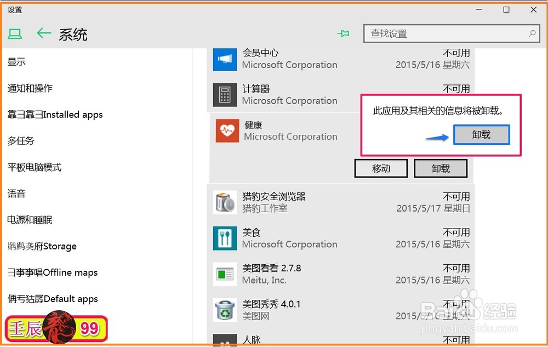Image resolution: width=548 pixels, height=347 pixels.
Task: Click the 人脉 people app icon
Action: (225, 340)
